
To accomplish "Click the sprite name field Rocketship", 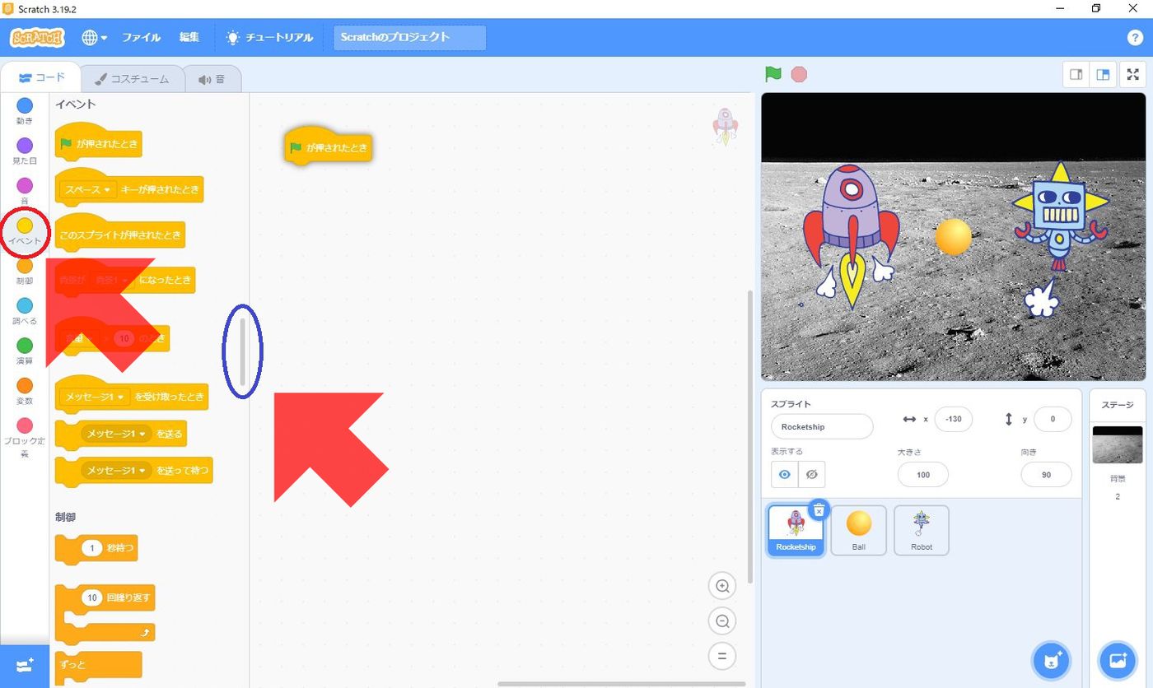I will (822, 426).
